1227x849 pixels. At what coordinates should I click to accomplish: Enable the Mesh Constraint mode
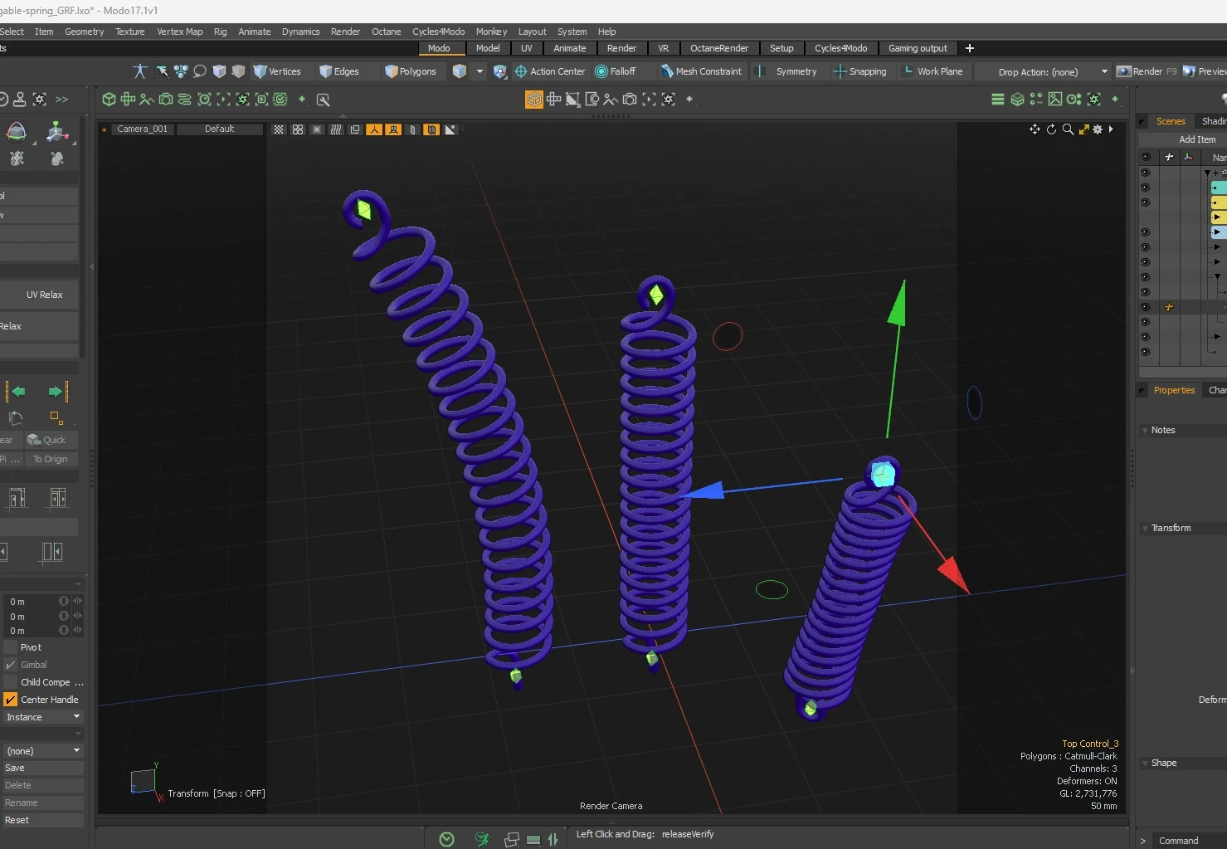701,71
